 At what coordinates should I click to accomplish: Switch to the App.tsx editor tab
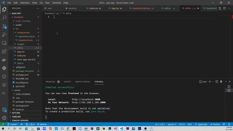(115, 8)
